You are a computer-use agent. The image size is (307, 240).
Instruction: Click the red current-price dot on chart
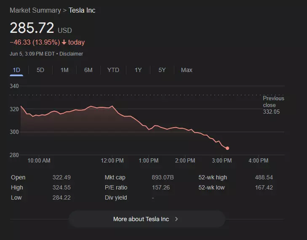[x=227, y=148]
